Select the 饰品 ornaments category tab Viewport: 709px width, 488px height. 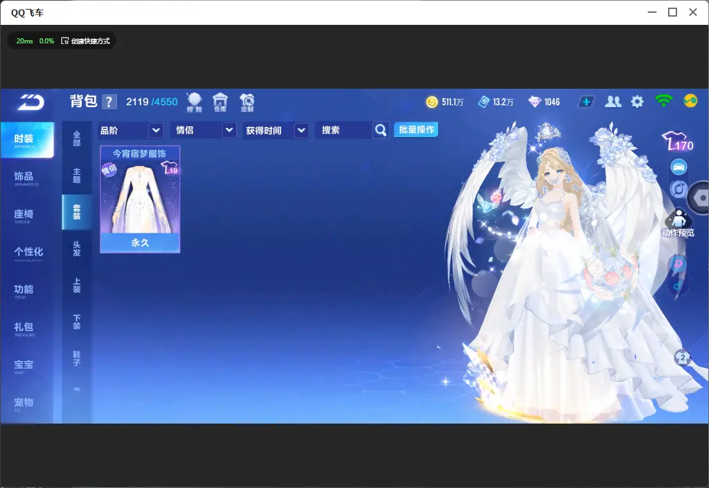(x=26, y=178)
